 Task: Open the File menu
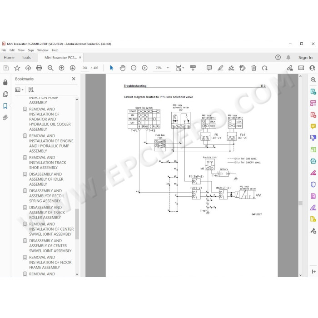tap(4, 50)
